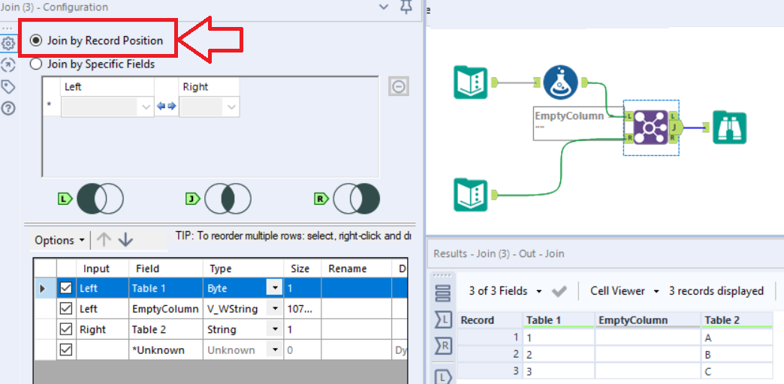Image resolution: width=784 pixels, height=384 pixels.
Task: Expand the Configuration window dropdown chevron
Action: pos(384,7)
